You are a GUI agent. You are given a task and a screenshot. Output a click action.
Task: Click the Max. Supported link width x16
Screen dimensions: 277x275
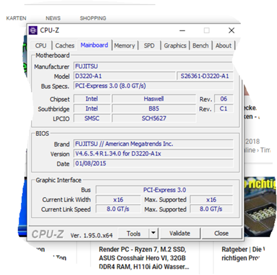click(211, 199)
